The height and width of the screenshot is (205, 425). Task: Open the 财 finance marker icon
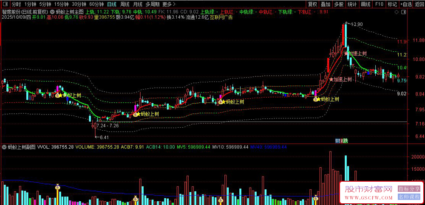[338, 140]
